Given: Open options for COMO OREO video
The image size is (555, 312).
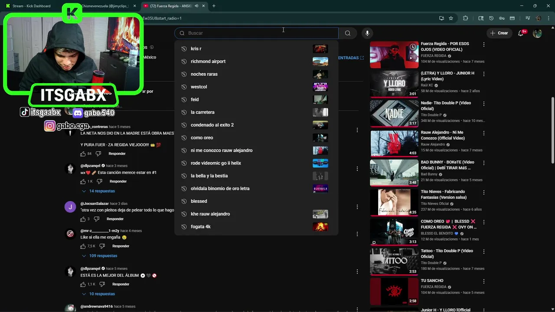Looking at the screenshot, I should (484, 222).
